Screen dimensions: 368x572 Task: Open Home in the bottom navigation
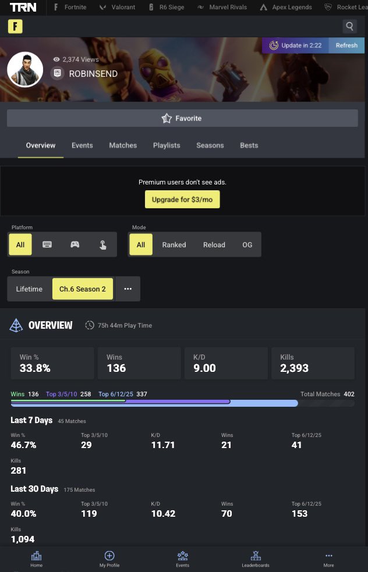[x=37, y=559]
